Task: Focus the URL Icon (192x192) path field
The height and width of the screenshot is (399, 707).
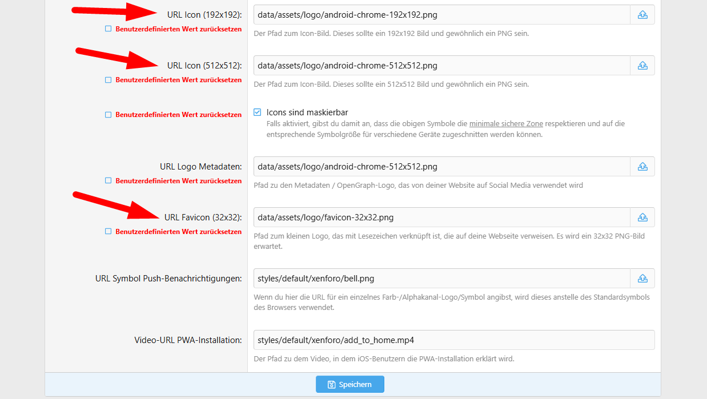Action: (x=442, y=15)
